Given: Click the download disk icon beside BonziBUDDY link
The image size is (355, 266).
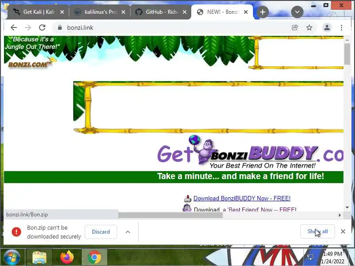Looking at the screenshot, I should click(x=187, y=198).
